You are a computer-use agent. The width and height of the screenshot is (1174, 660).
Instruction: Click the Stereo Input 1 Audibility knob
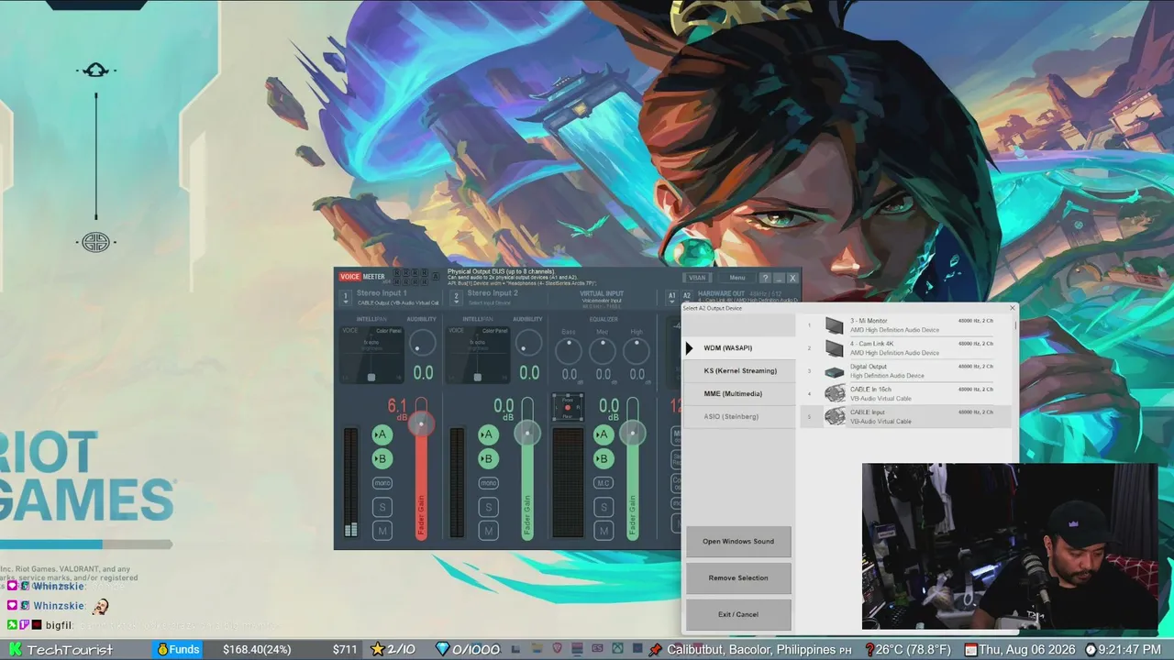(422, 345)
